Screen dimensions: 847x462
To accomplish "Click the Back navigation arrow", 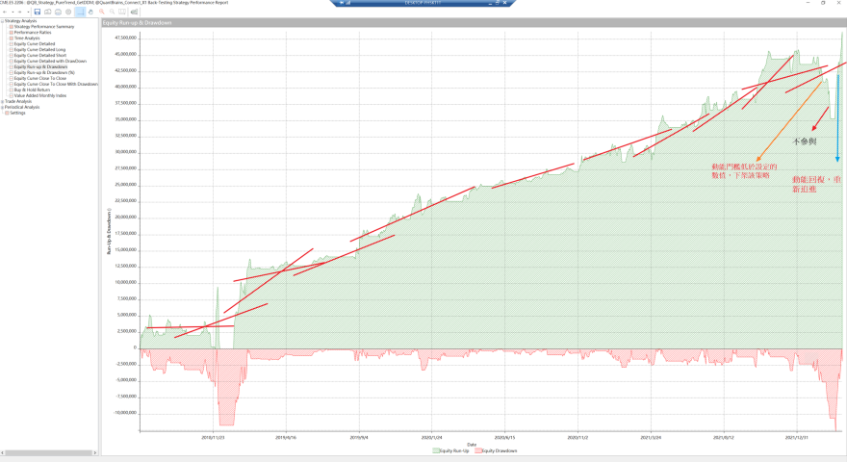I will [x=5, y=12].
